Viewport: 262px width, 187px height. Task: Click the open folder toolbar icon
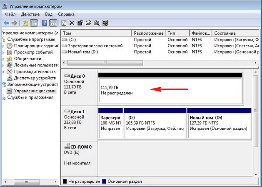click(88, 23)
